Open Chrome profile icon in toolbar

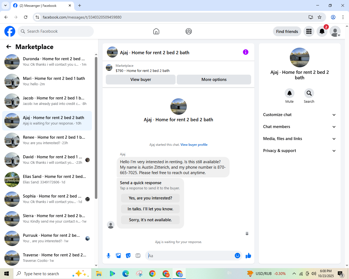coord(333,17)
